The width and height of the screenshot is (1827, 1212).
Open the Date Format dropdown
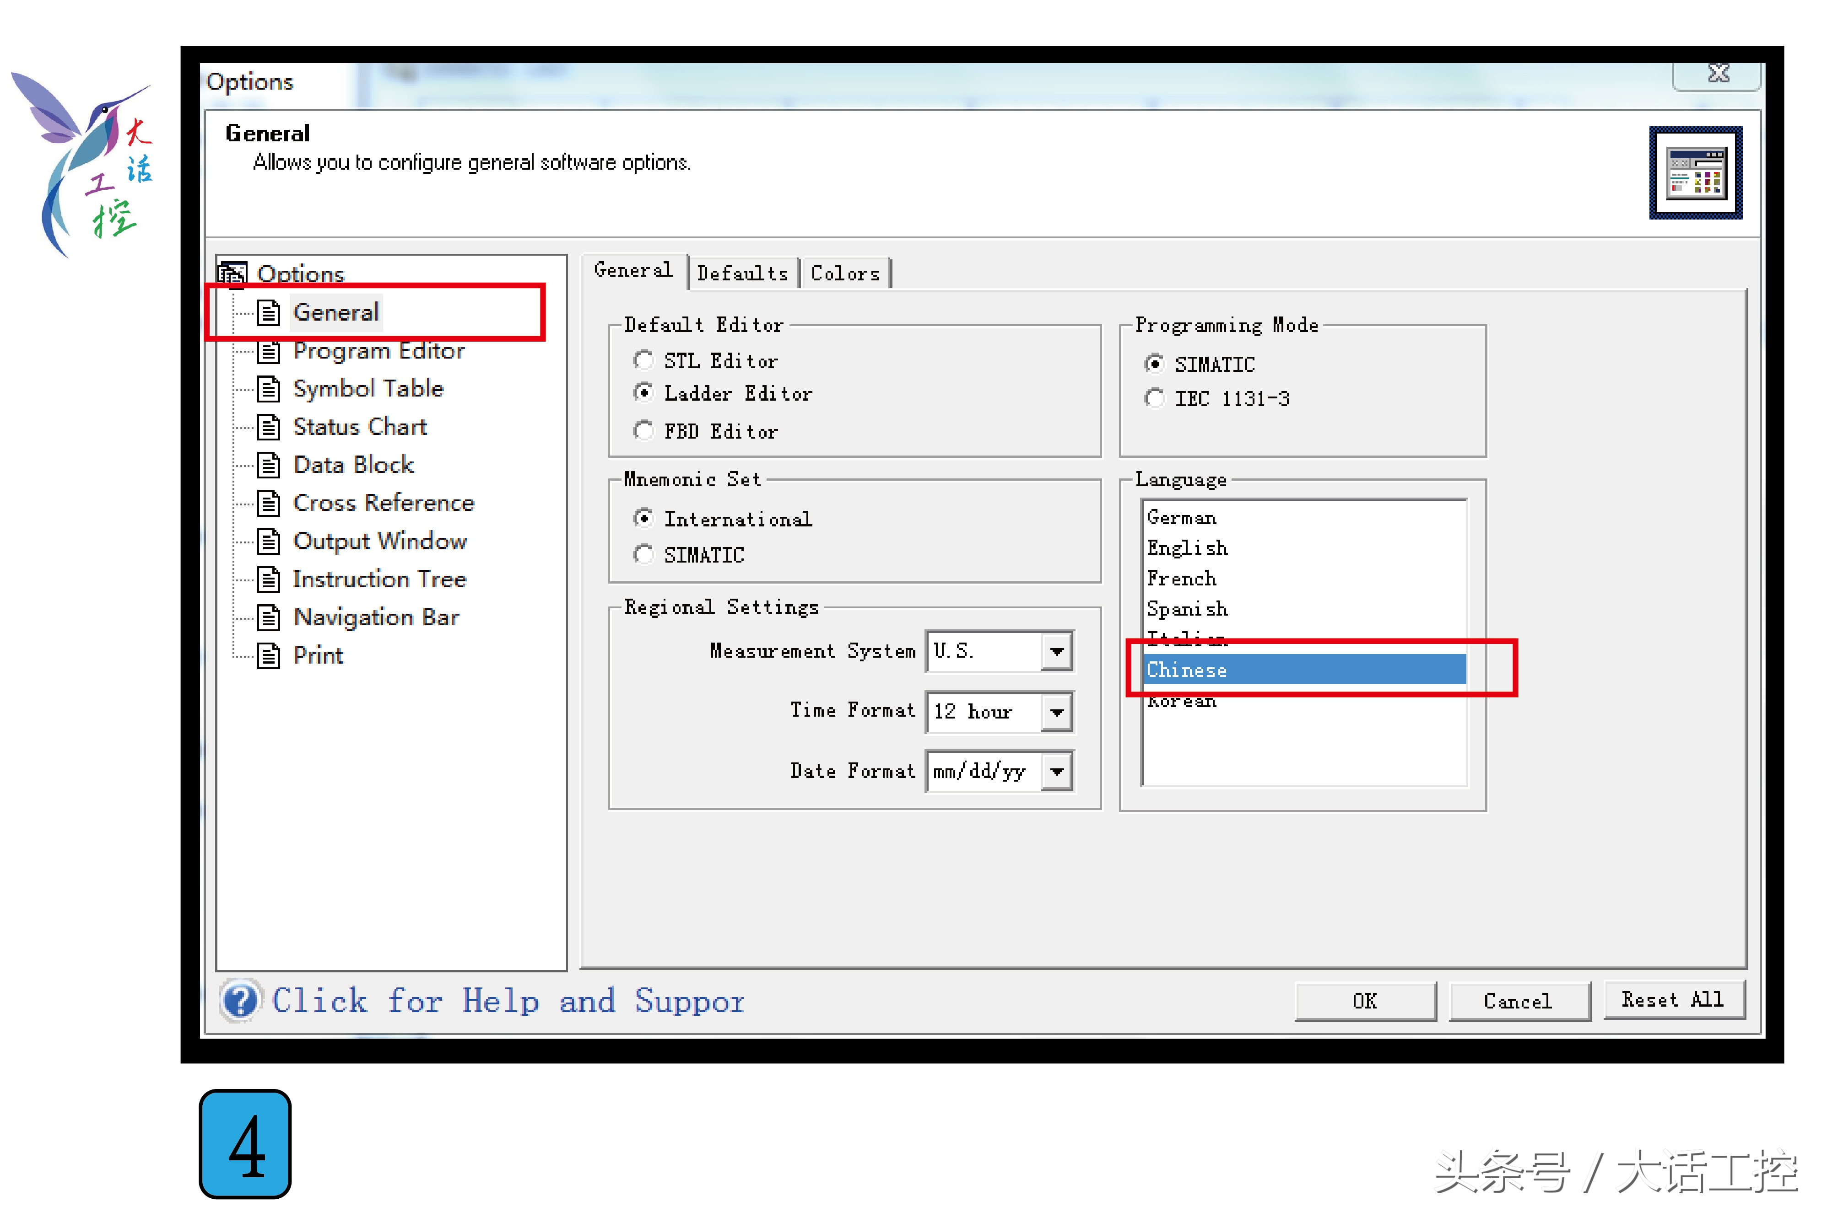click(1056, 772)
